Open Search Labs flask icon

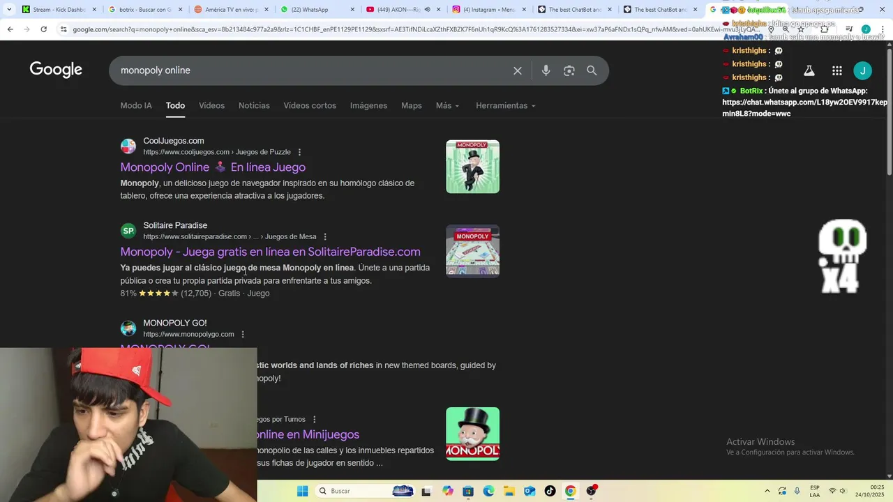[x=809, y=70]
